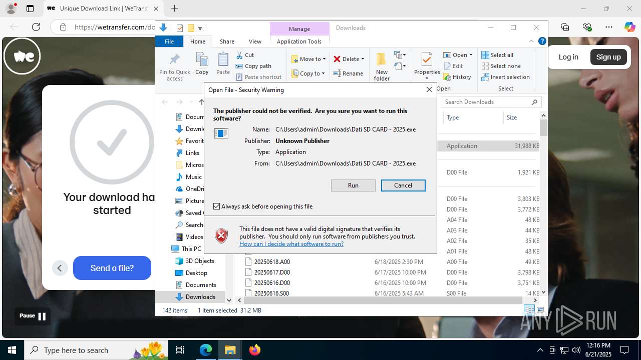Sort by the Type column header
The width and height of the screenshot is (641, 360).
(x=473, y=117)
